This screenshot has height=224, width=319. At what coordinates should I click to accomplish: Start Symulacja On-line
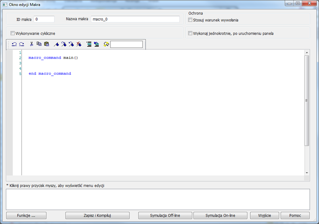point(220,216)
